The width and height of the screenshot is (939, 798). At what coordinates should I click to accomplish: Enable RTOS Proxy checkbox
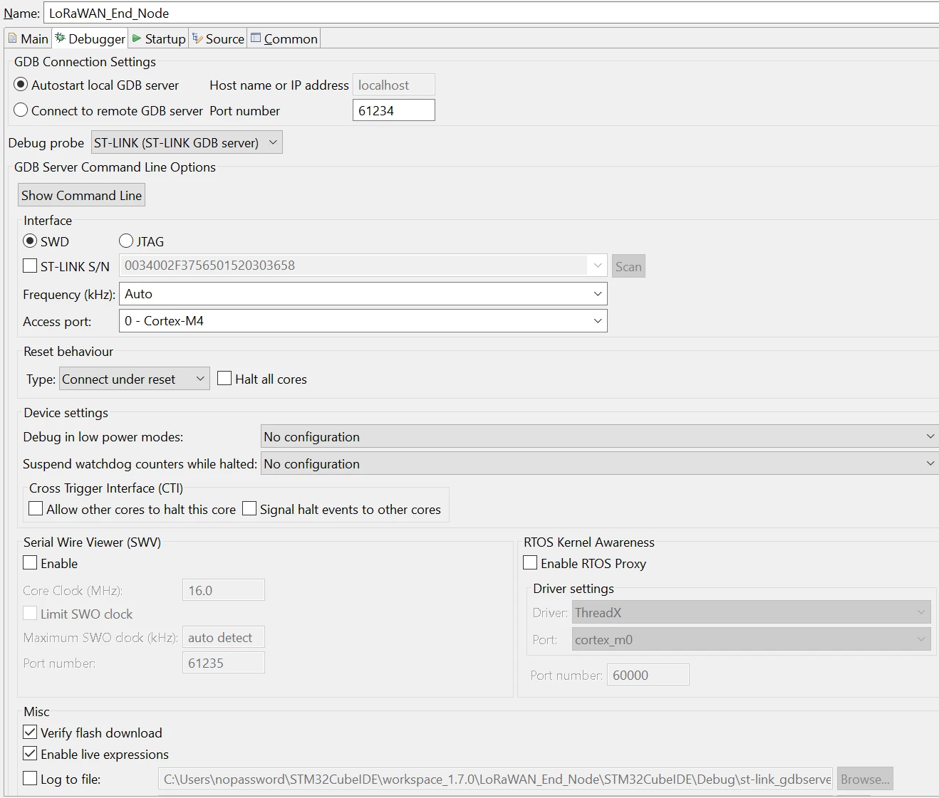click(530, 562)
